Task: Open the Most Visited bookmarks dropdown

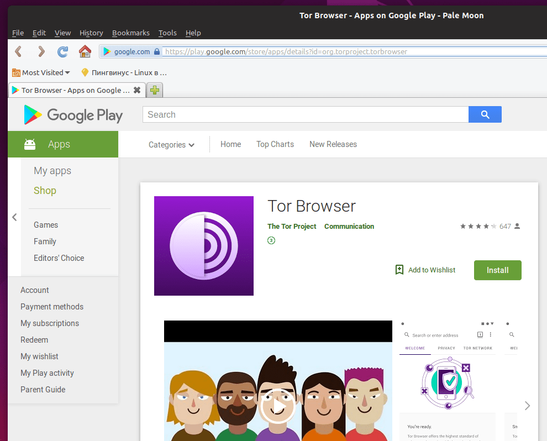Action: point(41,72)
